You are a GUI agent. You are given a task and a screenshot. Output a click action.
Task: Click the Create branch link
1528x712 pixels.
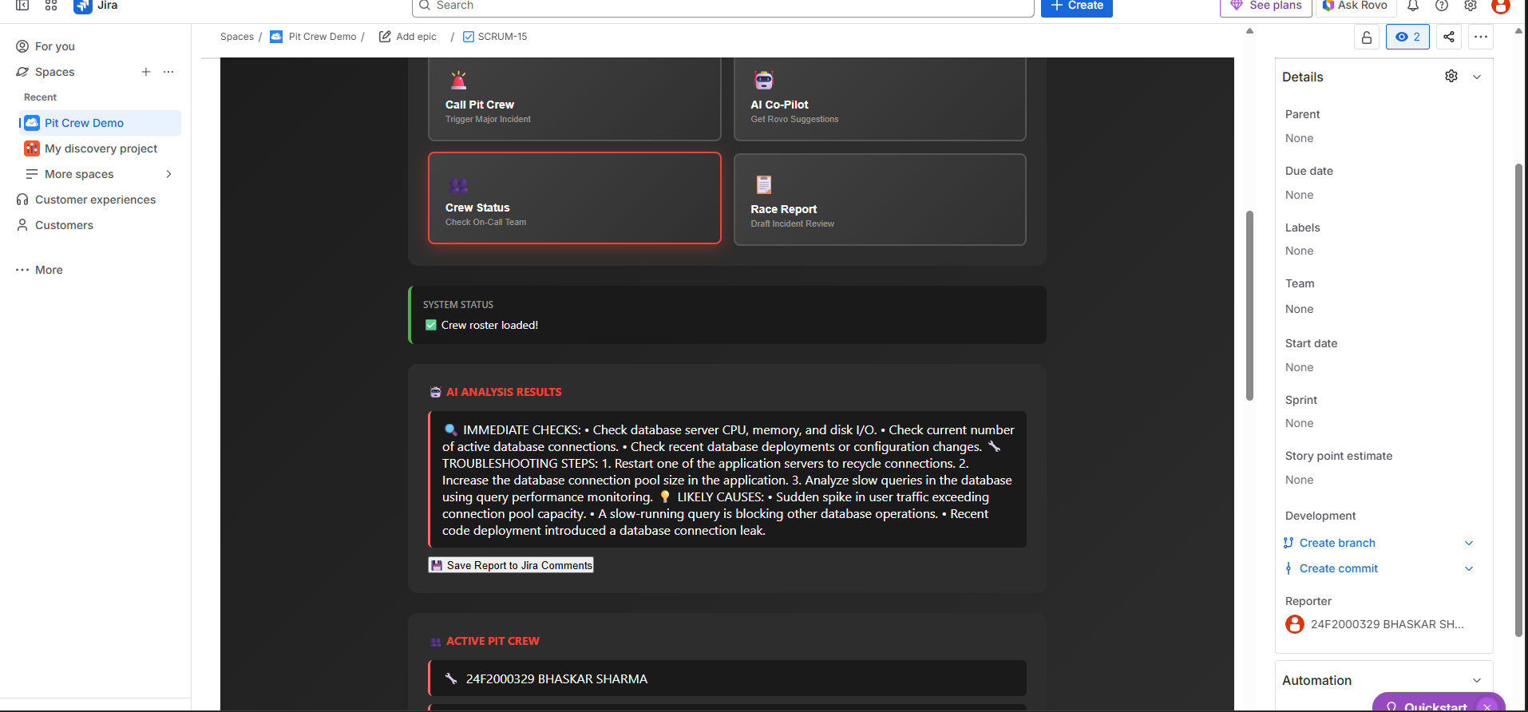point(1337,543)
